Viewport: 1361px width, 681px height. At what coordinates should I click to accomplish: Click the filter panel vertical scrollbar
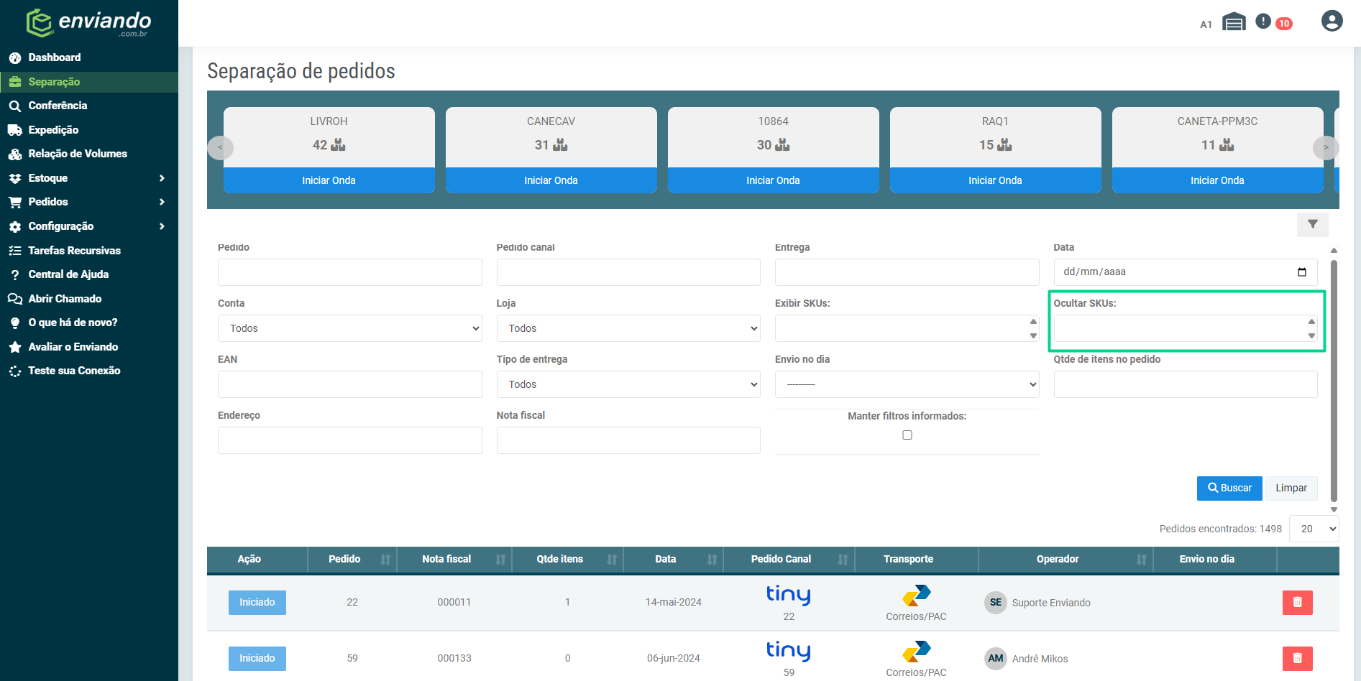(1334, 381)
